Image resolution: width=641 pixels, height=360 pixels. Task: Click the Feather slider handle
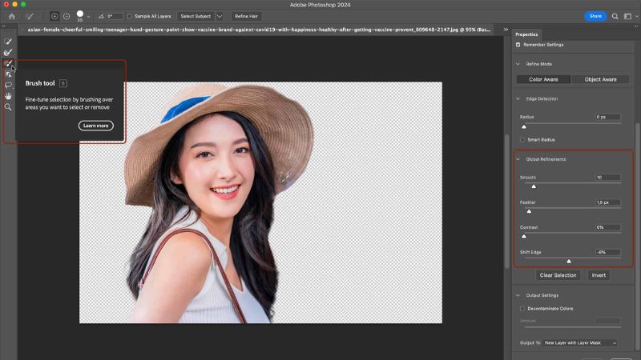[x=529, y=211]
